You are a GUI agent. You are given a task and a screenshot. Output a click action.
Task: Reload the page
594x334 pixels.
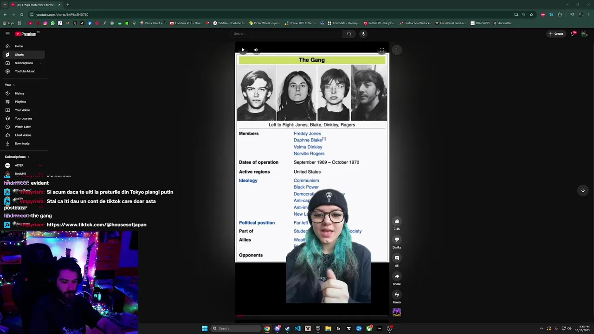22,14
